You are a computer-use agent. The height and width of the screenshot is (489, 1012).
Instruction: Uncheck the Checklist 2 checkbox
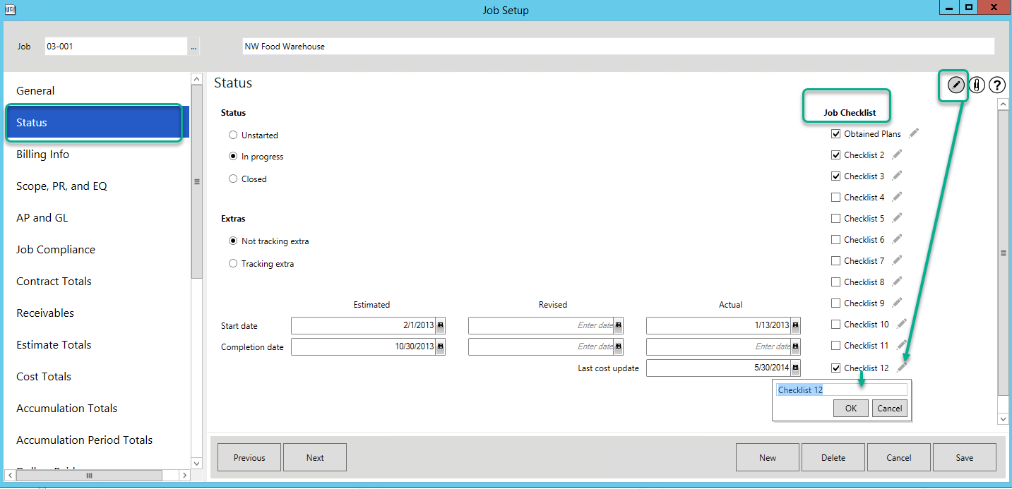click(x=836, y=155)
